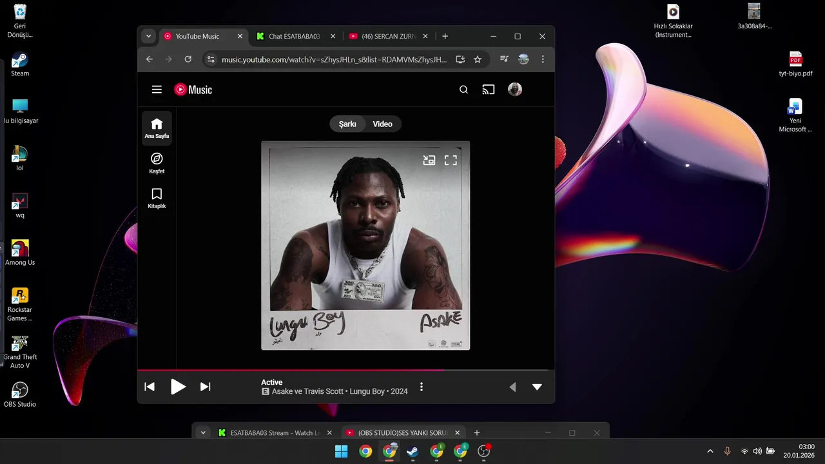This screenshot has width=825, height=464.
Task: Open Chrome media controls icon
Action: 504,59
